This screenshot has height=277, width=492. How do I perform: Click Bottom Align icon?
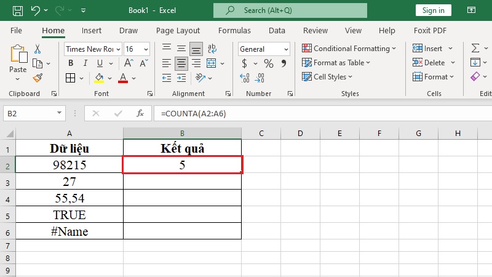(196, 49)
